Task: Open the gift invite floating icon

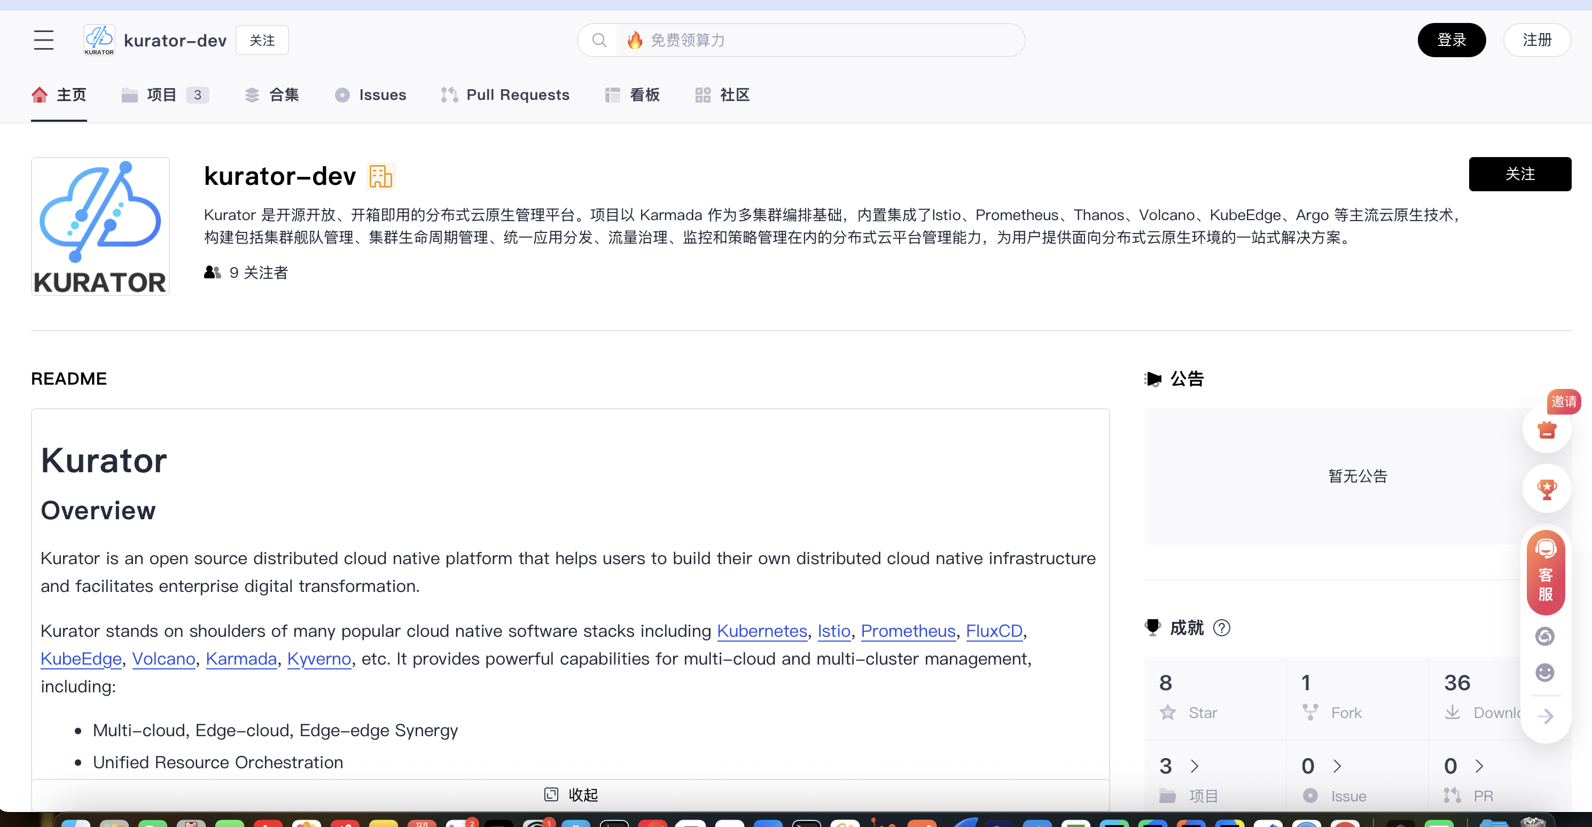Action: (x=1546, y=429)
